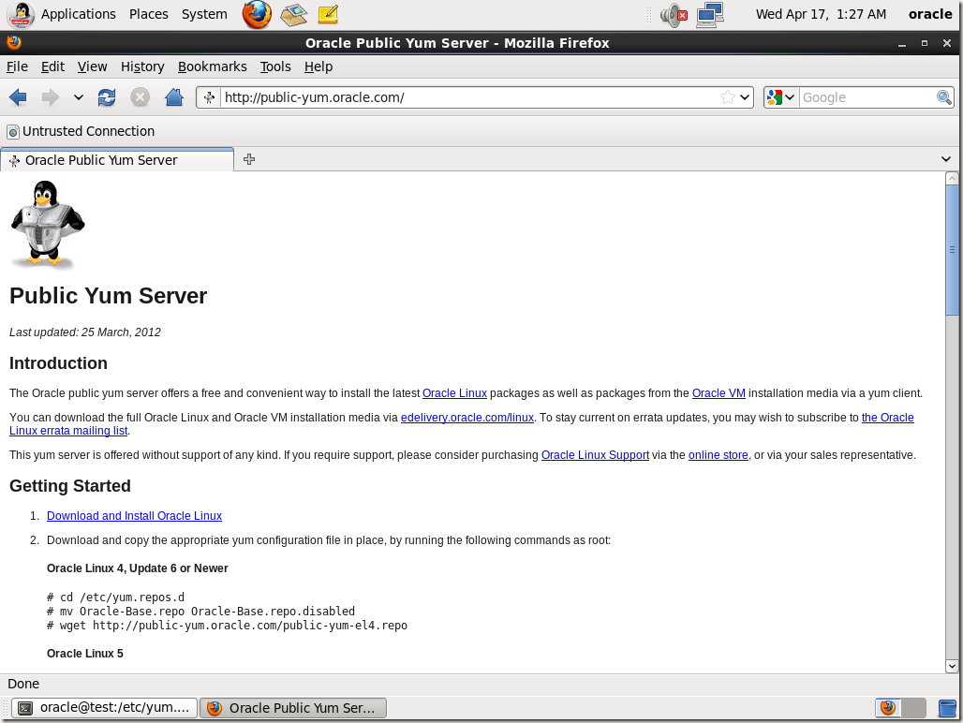Open the address bar history dropdown

point(745,97)
